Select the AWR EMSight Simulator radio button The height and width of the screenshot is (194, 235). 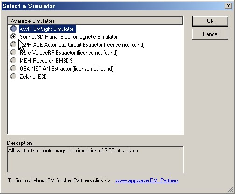(14, 29)
